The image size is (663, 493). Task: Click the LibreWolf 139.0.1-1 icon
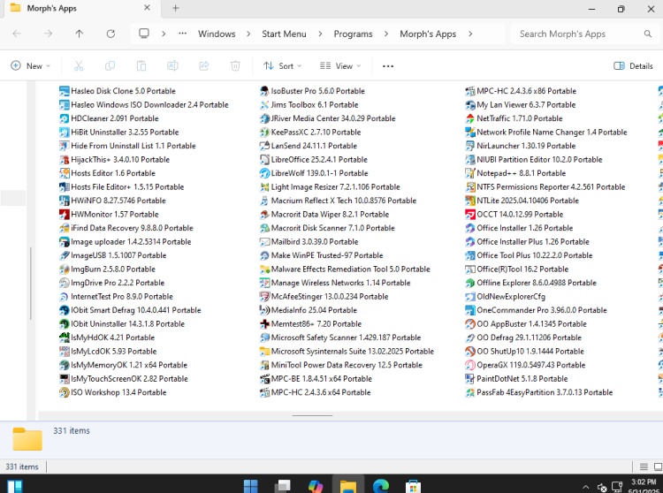coord(264,173)
